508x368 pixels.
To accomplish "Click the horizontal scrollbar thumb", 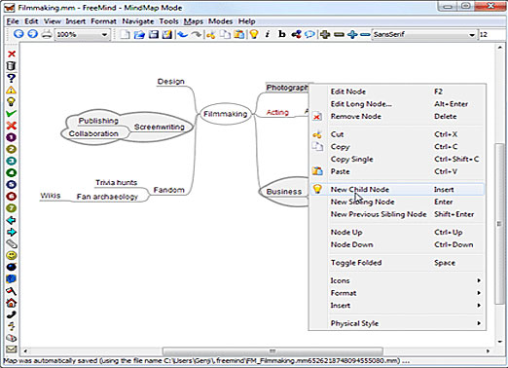I will (272, 351).
